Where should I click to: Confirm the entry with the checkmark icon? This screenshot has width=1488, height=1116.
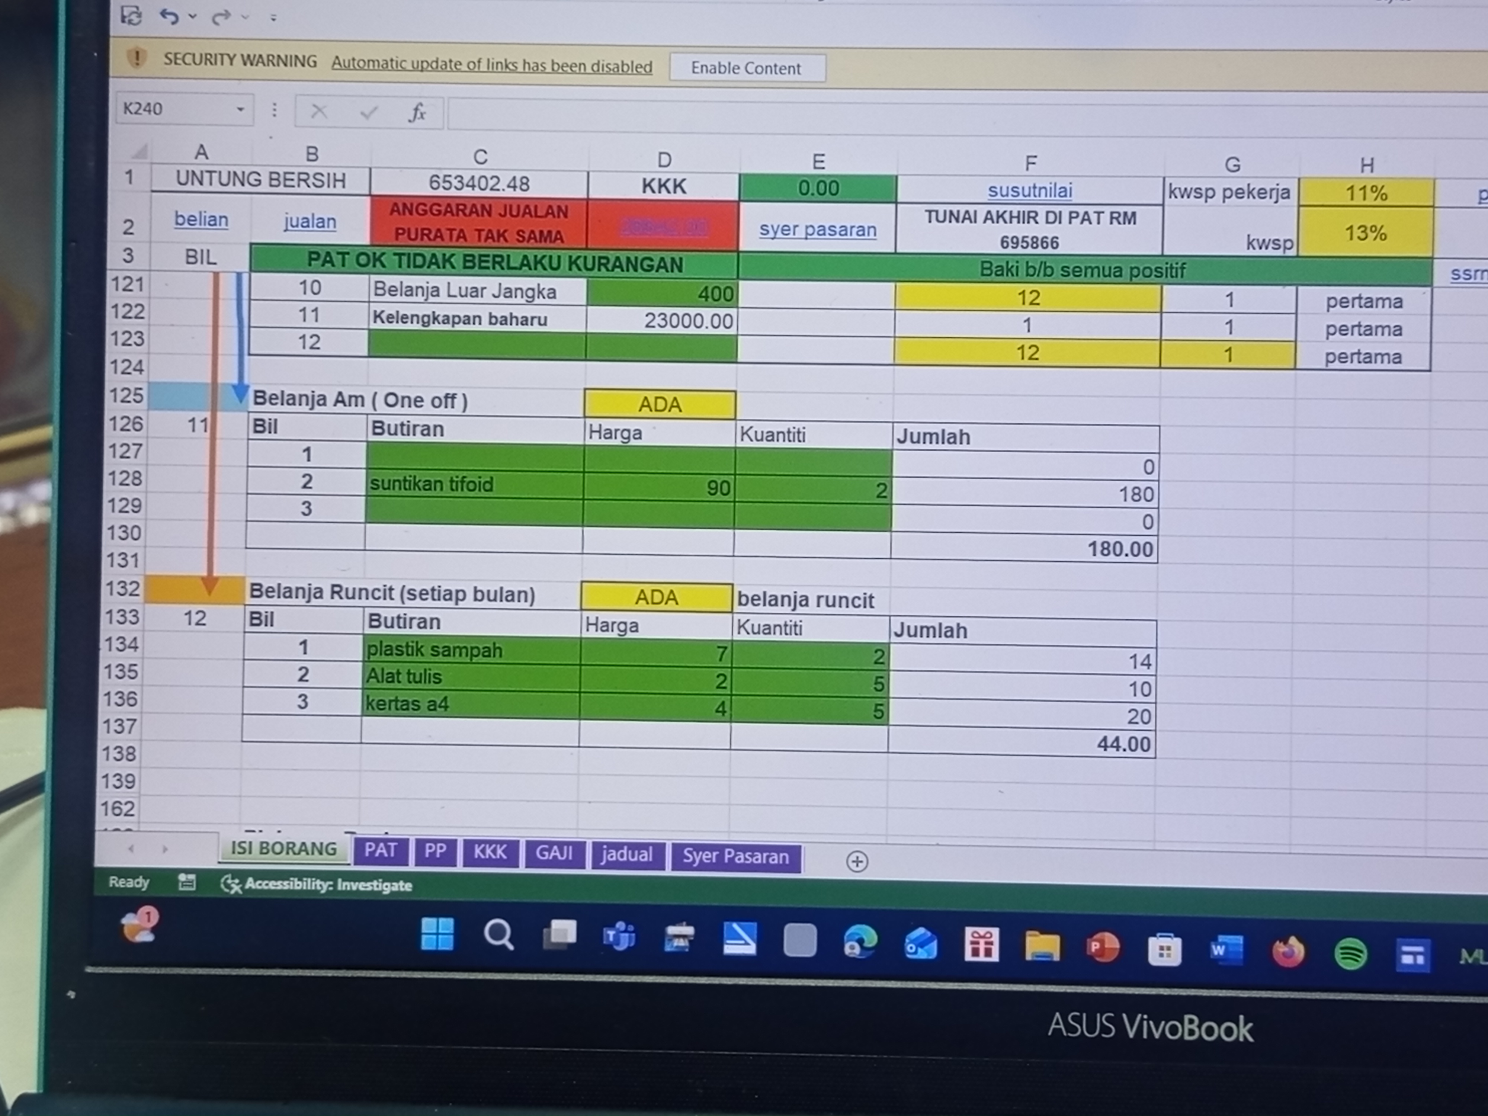(x=369, y=112)
